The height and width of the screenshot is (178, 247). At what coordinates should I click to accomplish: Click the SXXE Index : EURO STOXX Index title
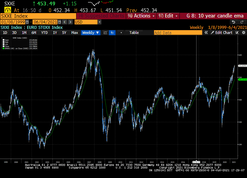pyautogui.click(x=32, y=28)
